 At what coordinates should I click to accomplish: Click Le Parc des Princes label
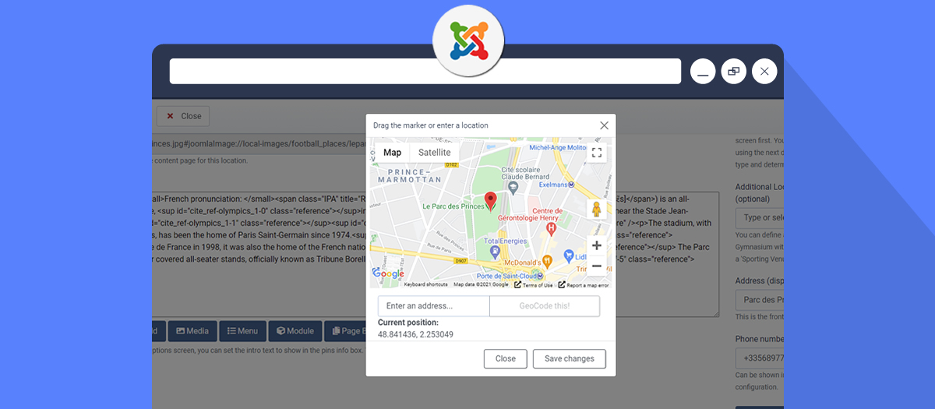[453, 206]
